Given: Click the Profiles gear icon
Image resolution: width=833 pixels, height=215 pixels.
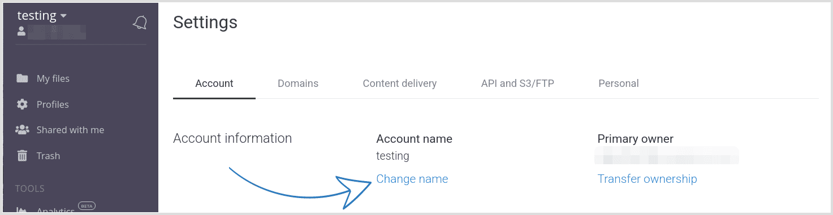Looking at the screenshot, I should 22,104.
